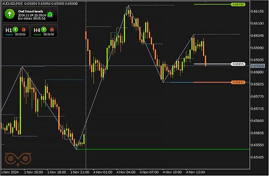Click the '1 Nov 15:00' time axis label

click(x=34, y=172)
